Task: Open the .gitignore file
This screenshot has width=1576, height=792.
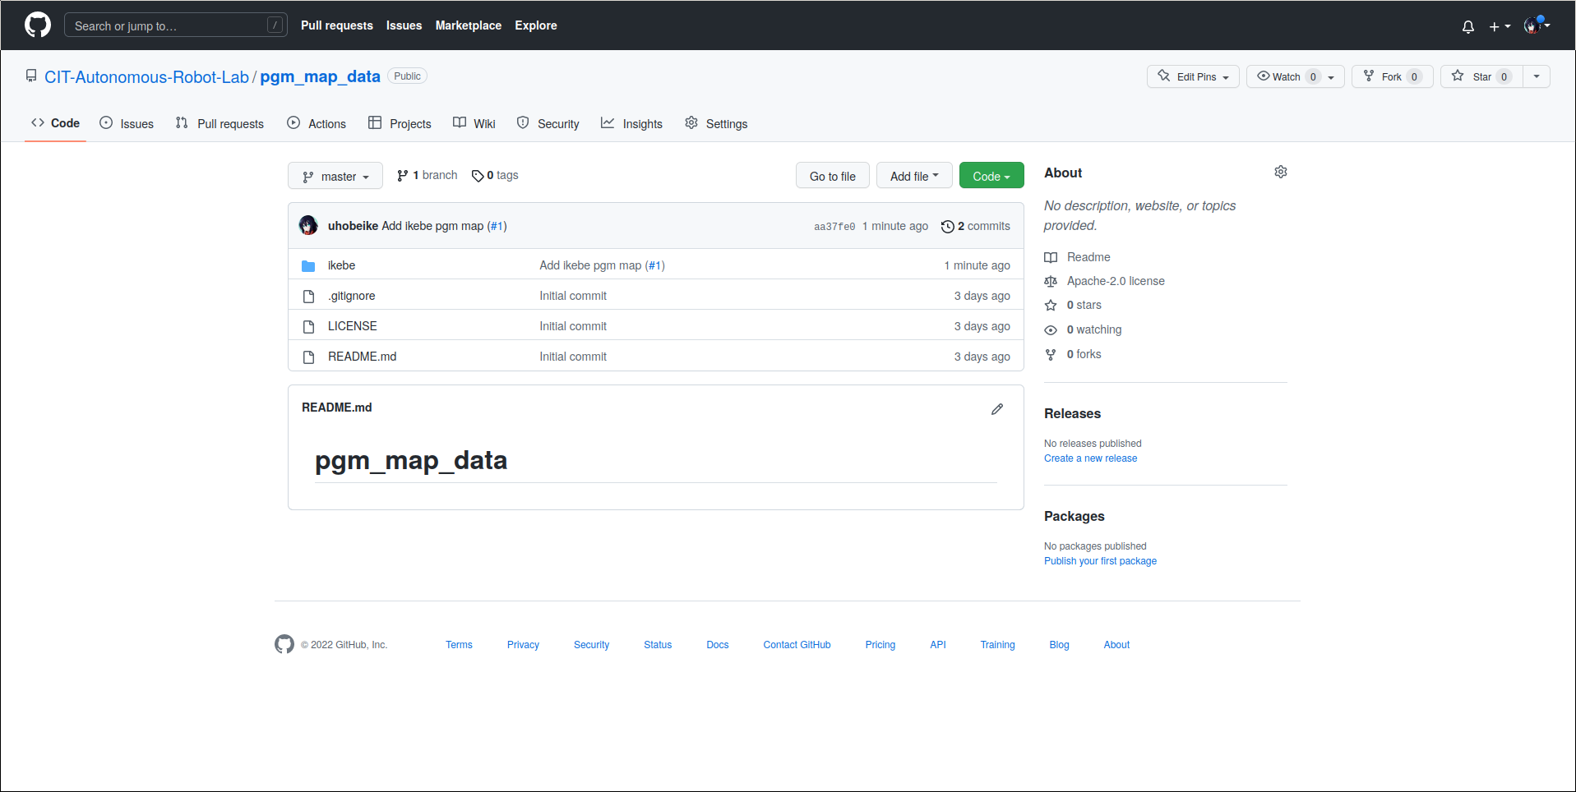Action: click(x=351, y=296)
